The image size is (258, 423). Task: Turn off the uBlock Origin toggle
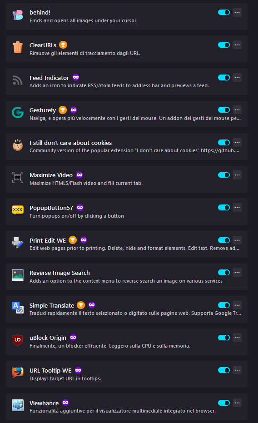point(224,338)
